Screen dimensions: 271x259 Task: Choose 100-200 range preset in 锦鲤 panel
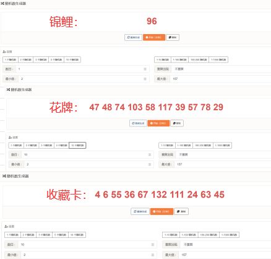pyautogui.click(x=199, y=59)
